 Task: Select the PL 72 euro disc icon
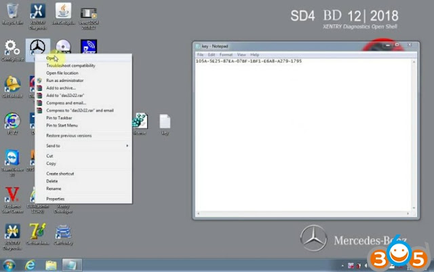coord(12,124)
